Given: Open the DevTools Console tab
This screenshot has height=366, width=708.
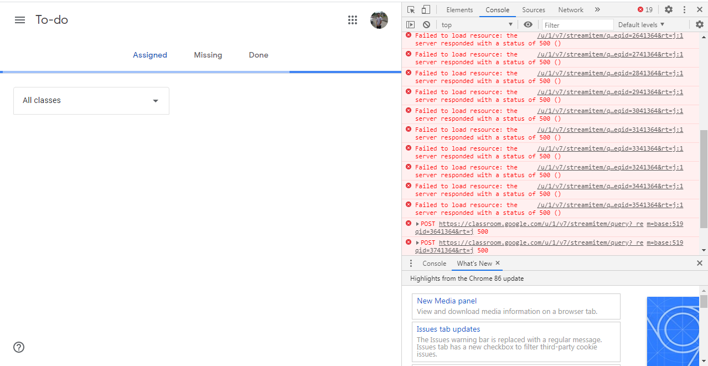Looking at the screenshot, I should 498,10.
